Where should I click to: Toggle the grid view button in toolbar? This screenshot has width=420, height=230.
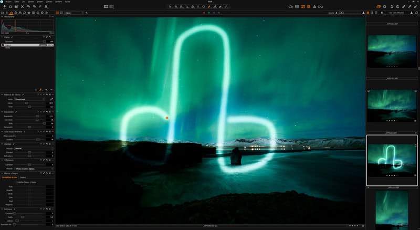point(297,7)
